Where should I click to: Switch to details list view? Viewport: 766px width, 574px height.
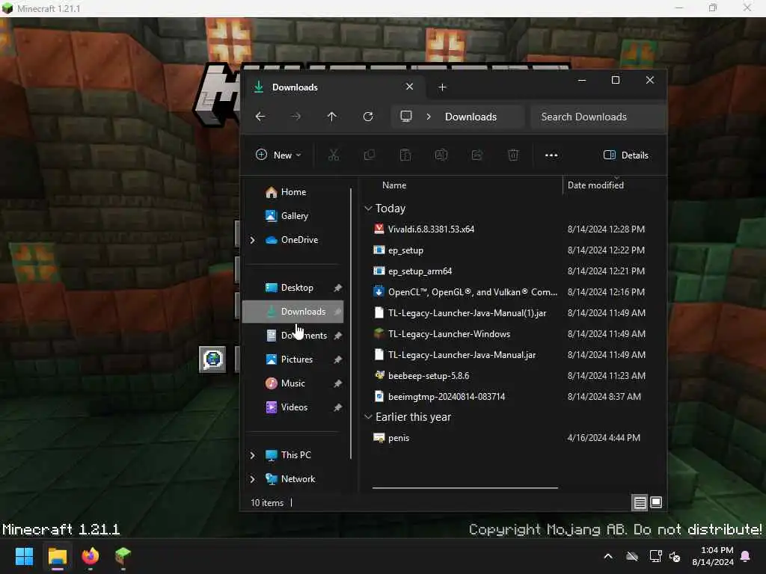click(x=640, y=502)
